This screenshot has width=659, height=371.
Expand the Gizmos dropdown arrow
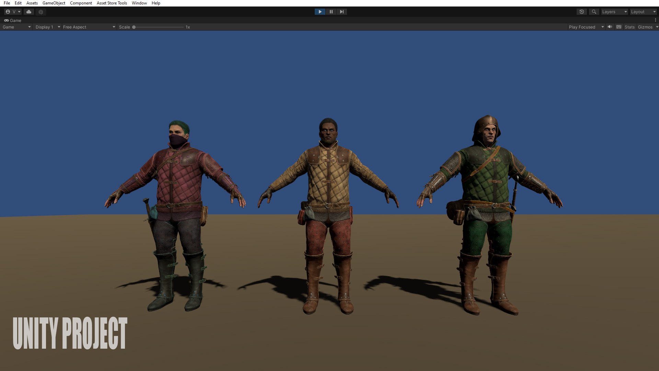[657, 27]
